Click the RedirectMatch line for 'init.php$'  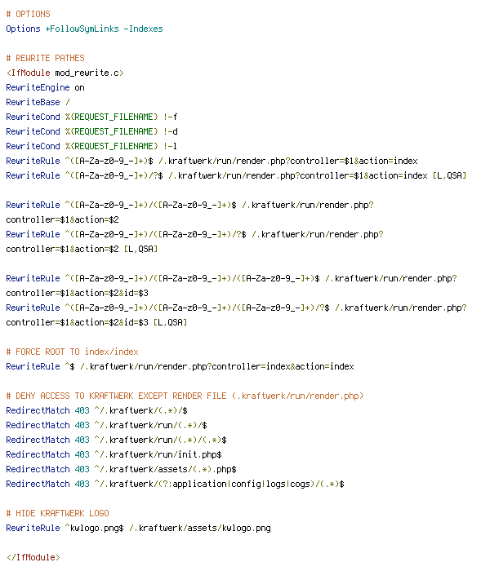pyautogui.click(x=114, y=454)
